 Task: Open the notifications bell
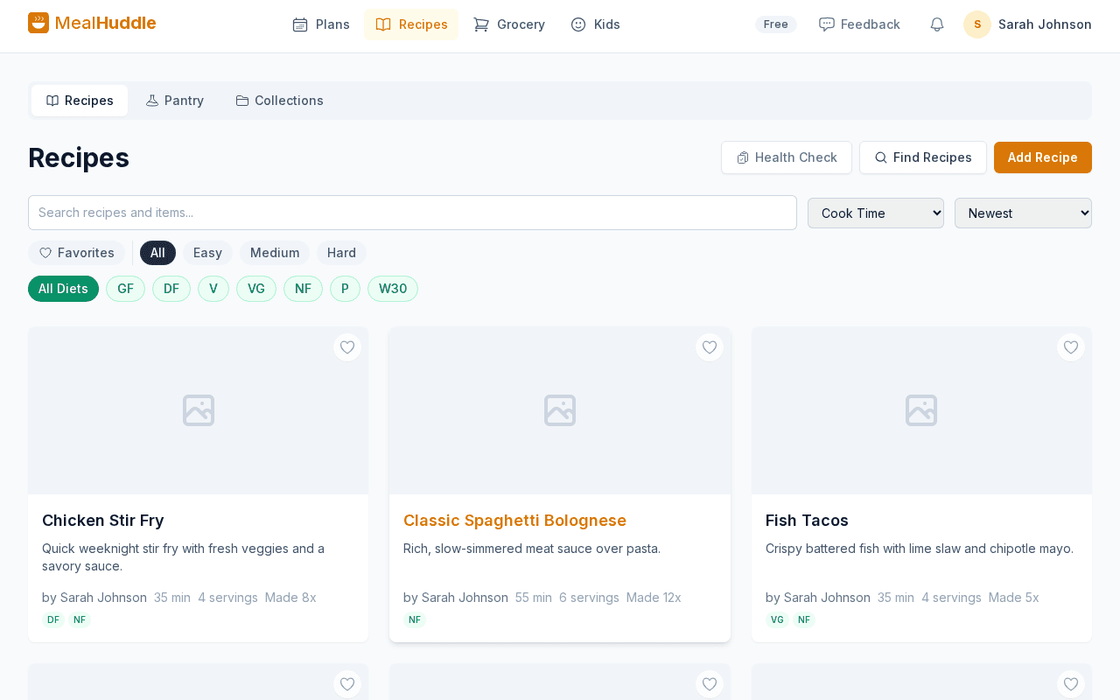tap(937, 24)
